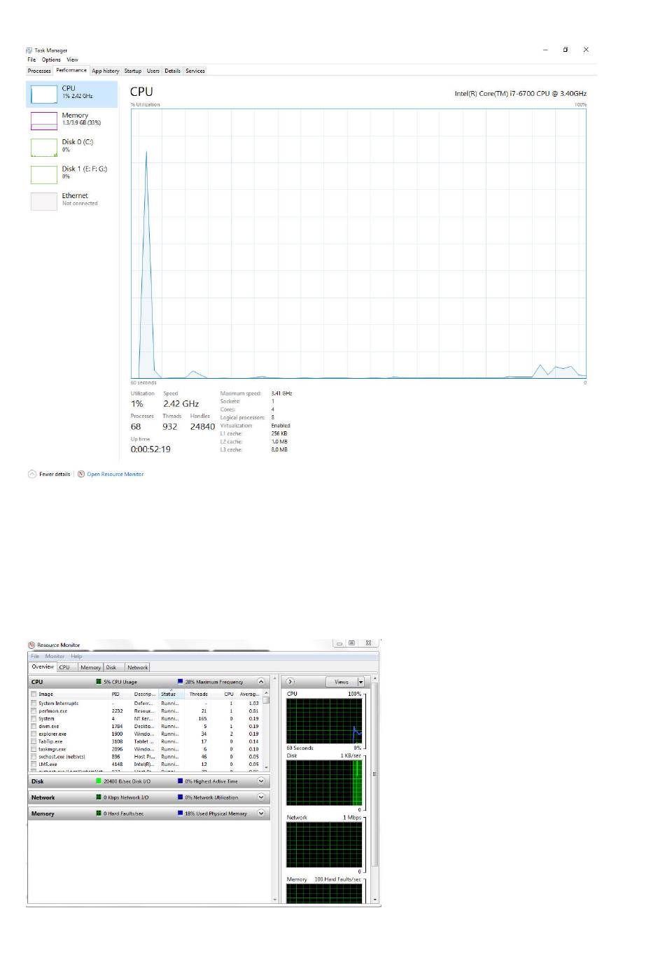Screen dimensions: 665x971
Task: Collapse the graphs pane with arrow button
Action: pos(290,681)
